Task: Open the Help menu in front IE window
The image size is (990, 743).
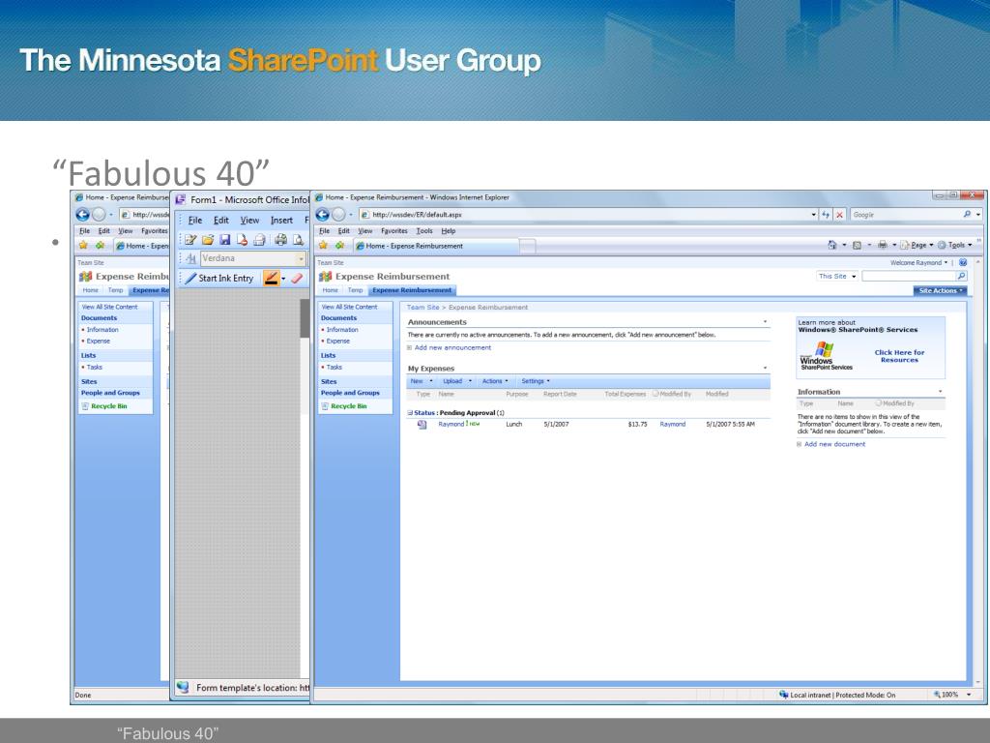Action: [x=449, y=231]
